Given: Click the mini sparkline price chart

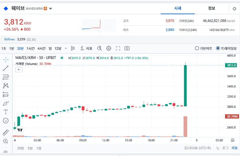Looking at the screenshot, I should [x=99, y=25].
